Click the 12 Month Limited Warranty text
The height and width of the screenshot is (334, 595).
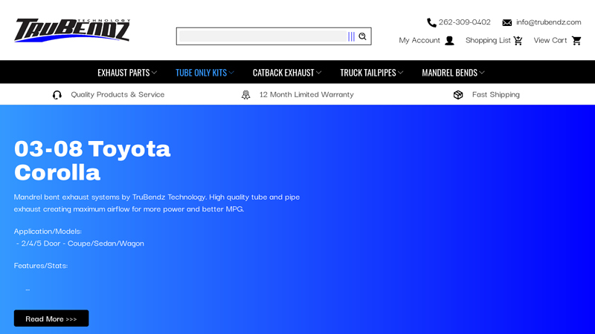pos(306,94)
